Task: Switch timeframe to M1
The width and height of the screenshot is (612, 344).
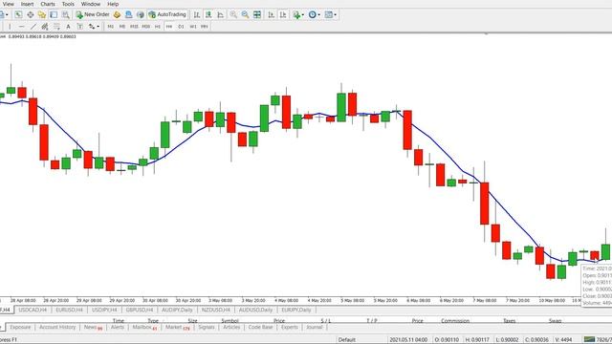Action: [x=111, y=27]
